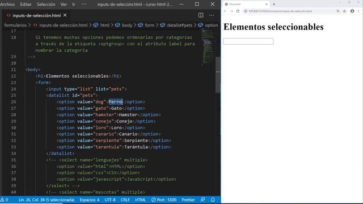Click the Canario option text on line 31
Screen dimensions: 363x204
click(x=128, y=134)
